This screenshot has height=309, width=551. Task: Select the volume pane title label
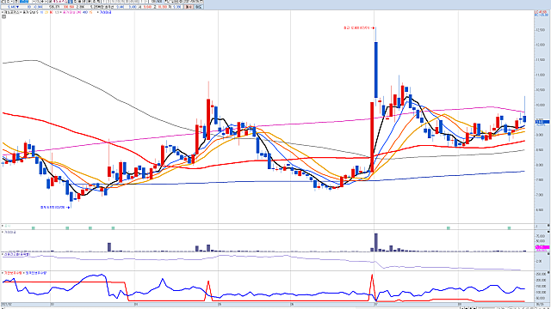coord(9,233)
